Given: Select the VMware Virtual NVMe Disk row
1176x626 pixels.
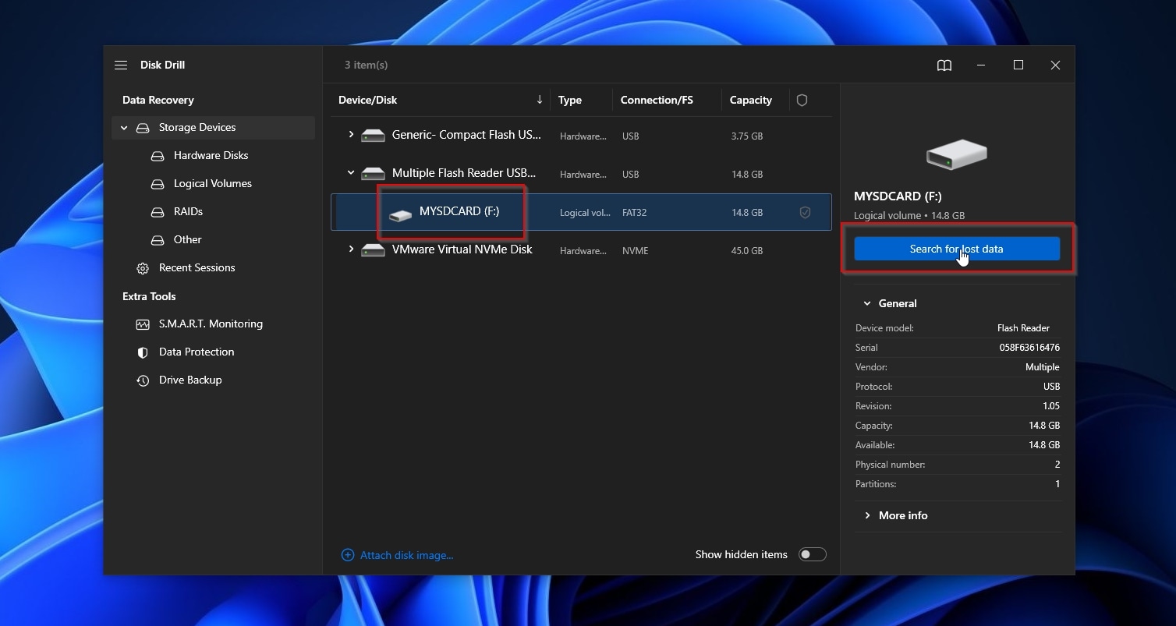Looking at the screenshot, I should [462, 249].
